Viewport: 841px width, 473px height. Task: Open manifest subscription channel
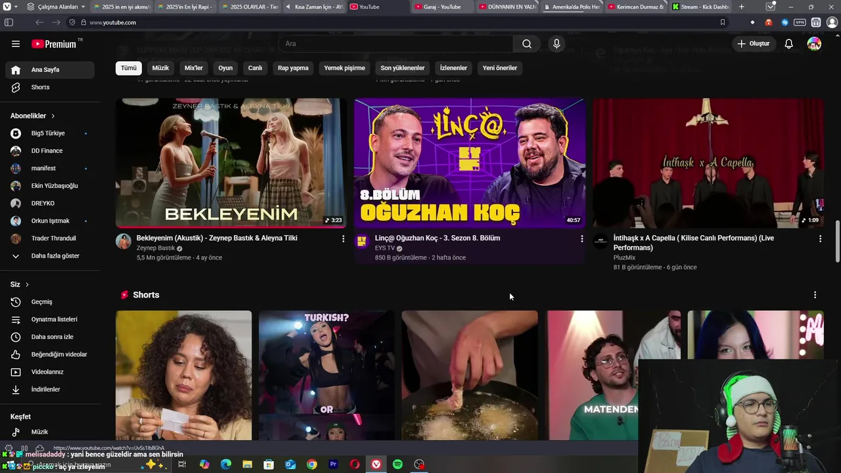[x=50, y=168]
